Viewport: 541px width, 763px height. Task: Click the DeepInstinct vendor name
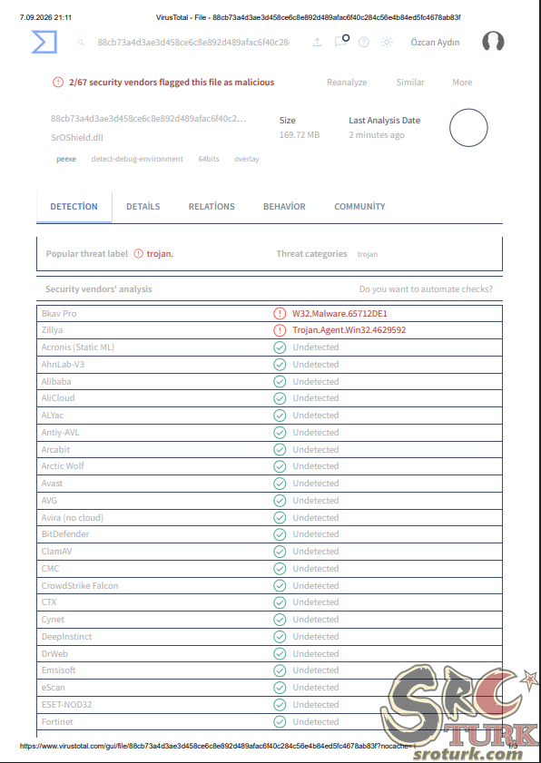coord(66,637)
